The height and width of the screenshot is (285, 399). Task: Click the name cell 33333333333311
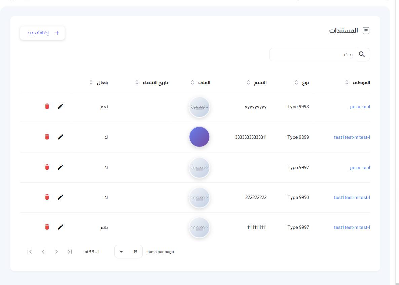tap(251, 137)
